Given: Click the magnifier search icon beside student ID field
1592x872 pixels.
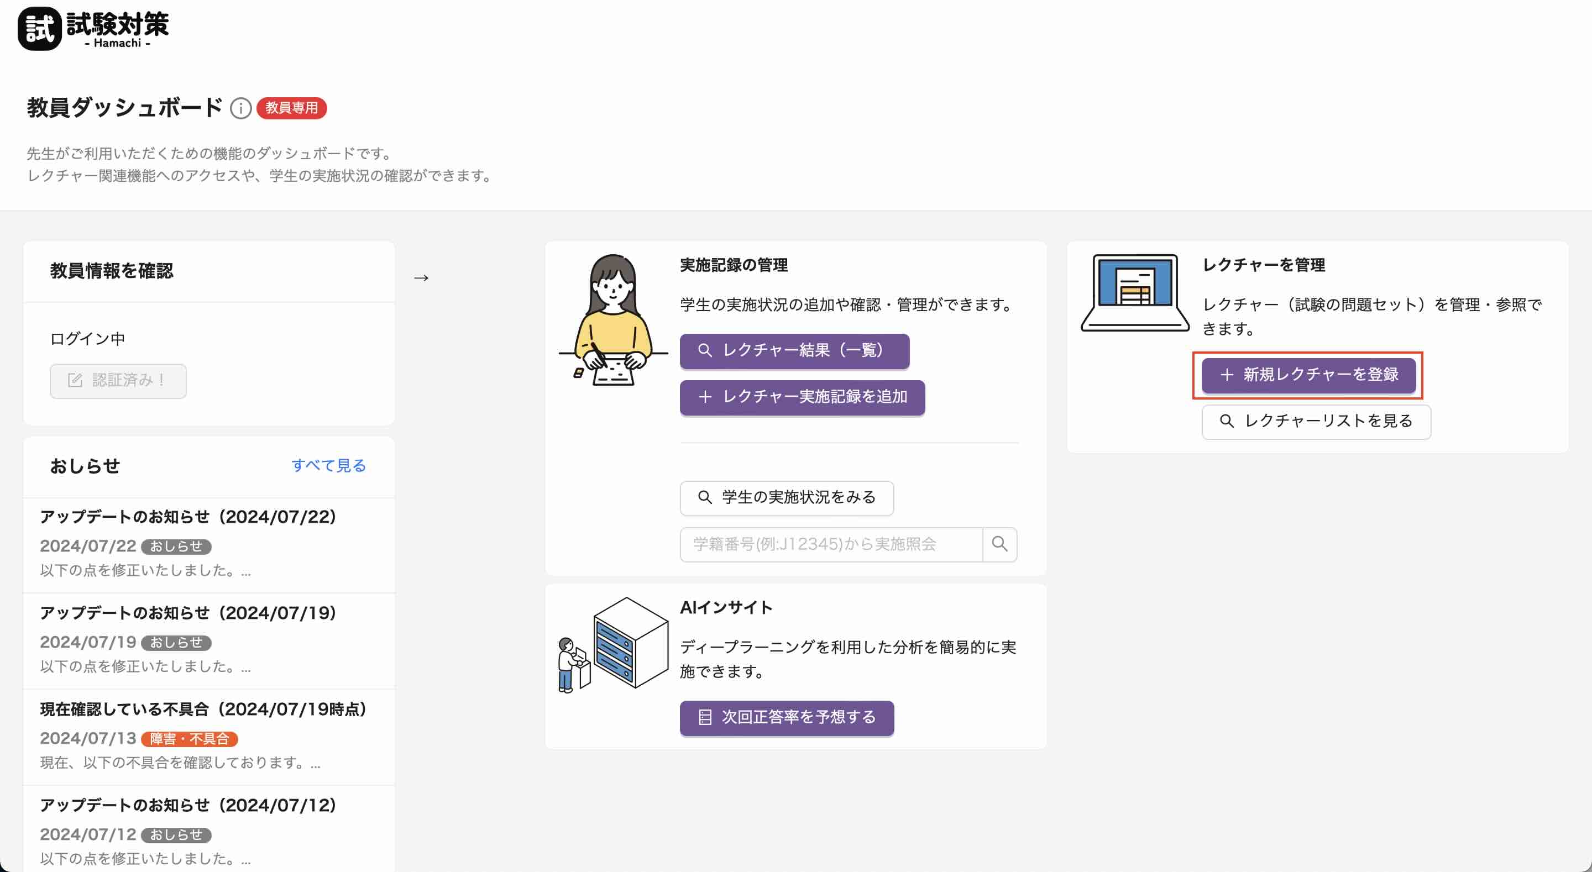Looking at the screenshot, I should 999,544.
